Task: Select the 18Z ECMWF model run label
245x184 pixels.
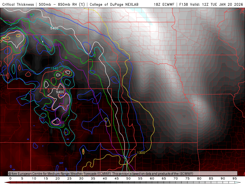Action: (x=164, y=5)
